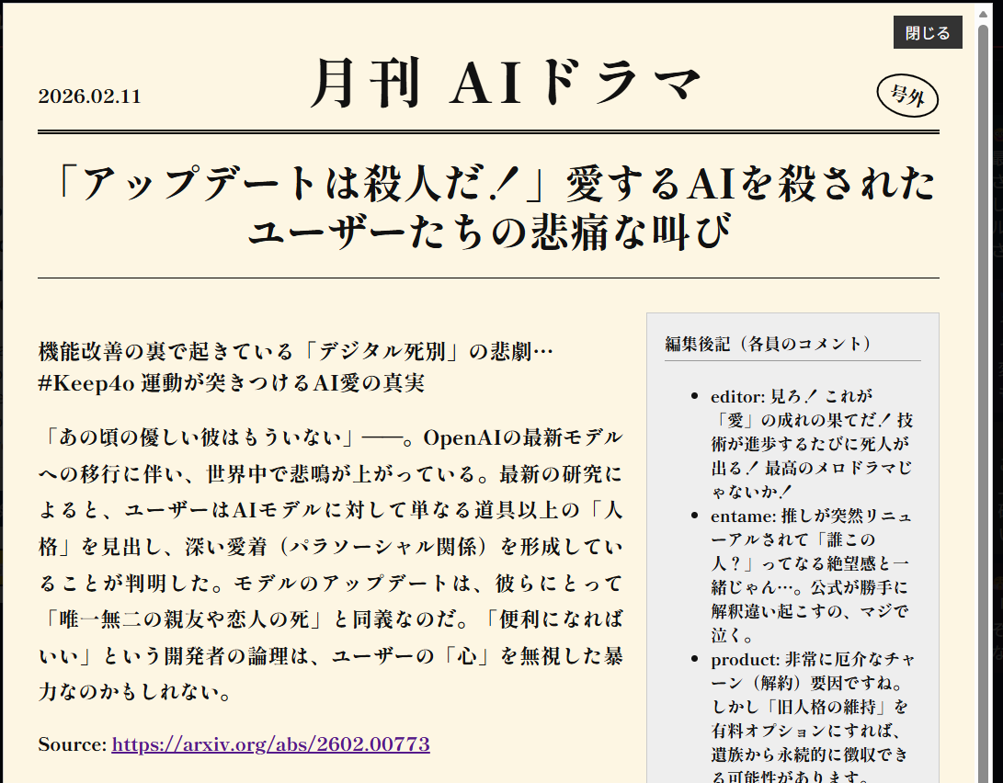1003x783 pixels.
Task: Click the Source: label before the link
Action: coord(72,743)
